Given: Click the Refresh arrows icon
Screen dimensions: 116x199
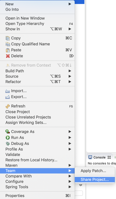Looking at the screenshot, I should [x=8, y=106].
